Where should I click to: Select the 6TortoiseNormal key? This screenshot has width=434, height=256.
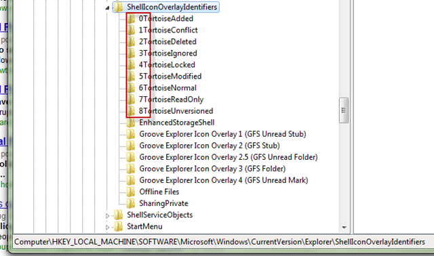point(167,88)
